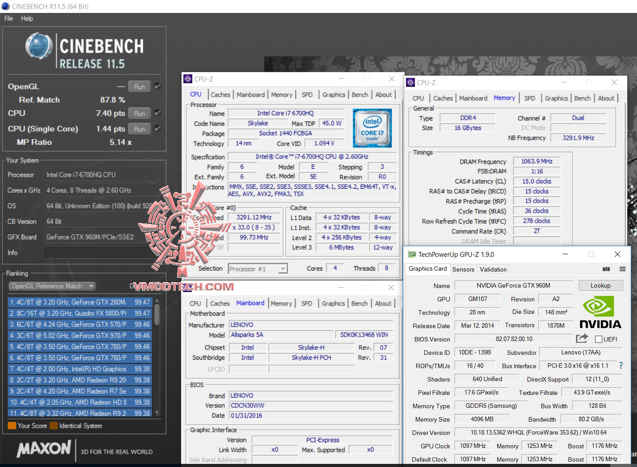Click the "Intel Core i7 6700HQ" Name value
This screenshot has width=637, height=467.
tap(286, 113)
